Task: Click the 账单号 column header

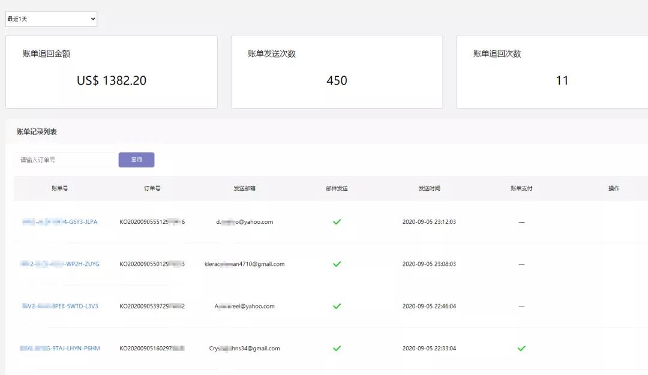Action: (x=59, y=188)
